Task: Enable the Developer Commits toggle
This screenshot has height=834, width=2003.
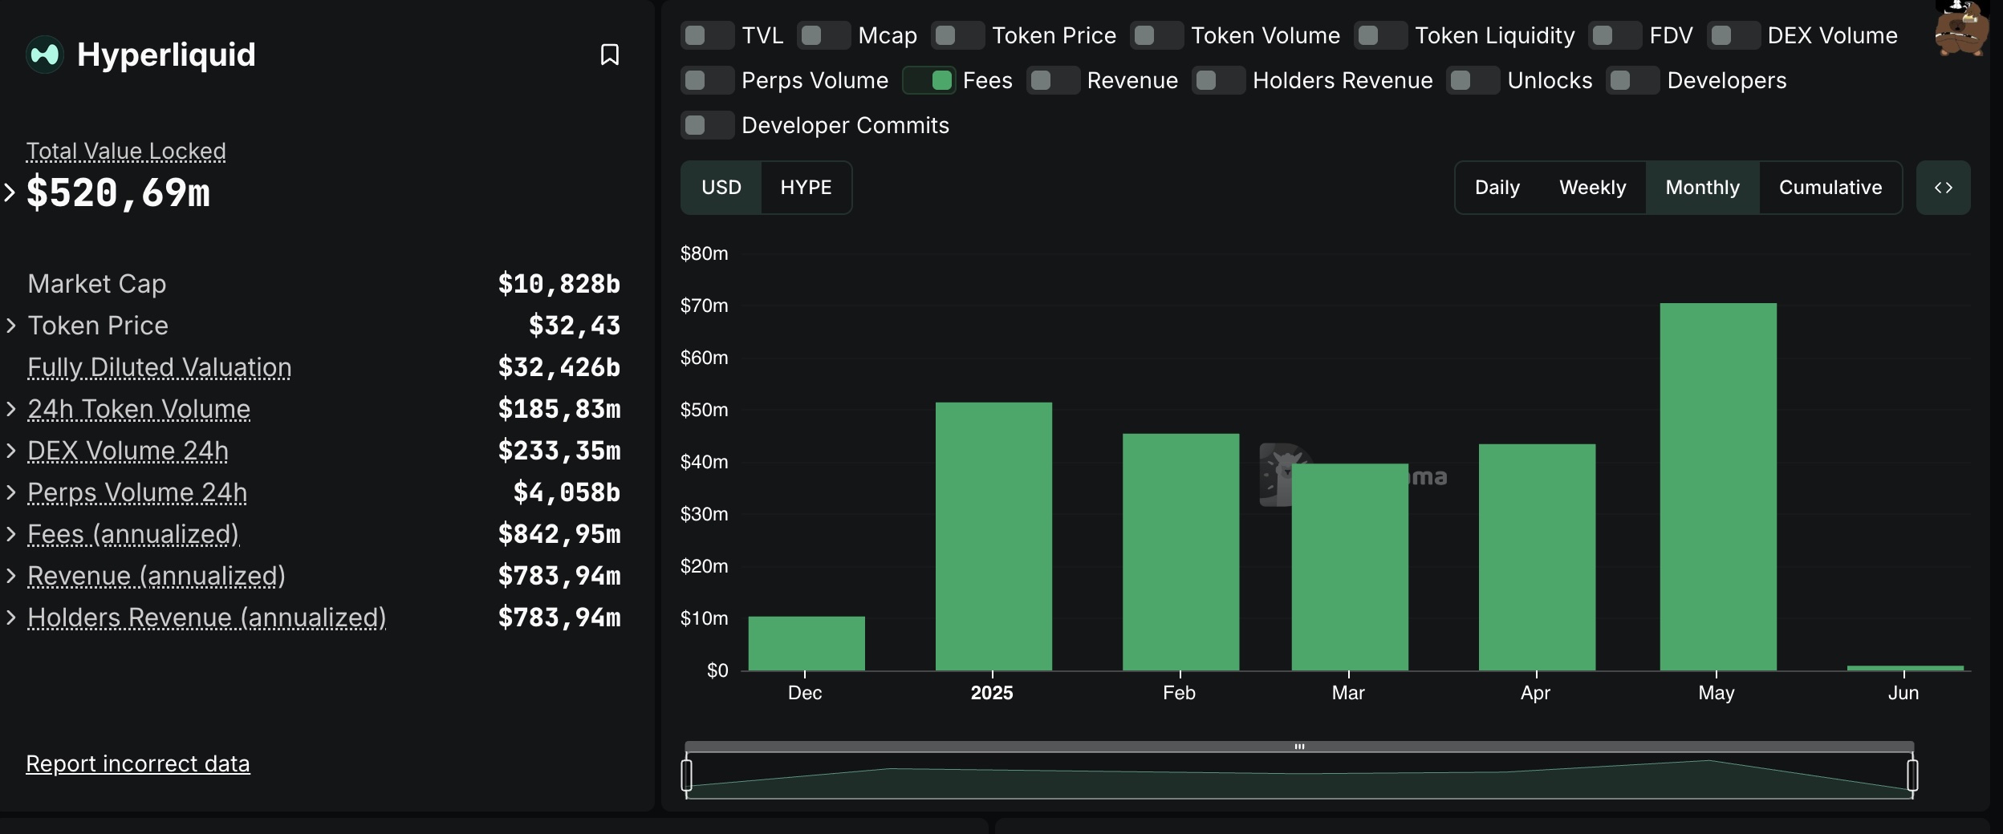Action: coord(706,125)
